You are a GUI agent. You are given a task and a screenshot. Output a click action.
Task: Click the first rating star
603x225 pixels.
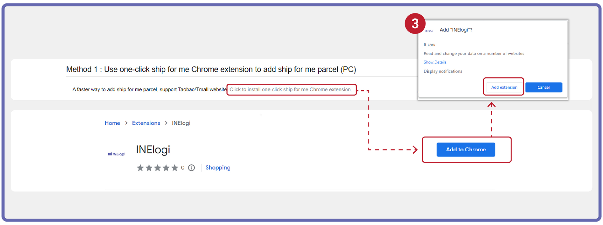[x=140, y=168]
